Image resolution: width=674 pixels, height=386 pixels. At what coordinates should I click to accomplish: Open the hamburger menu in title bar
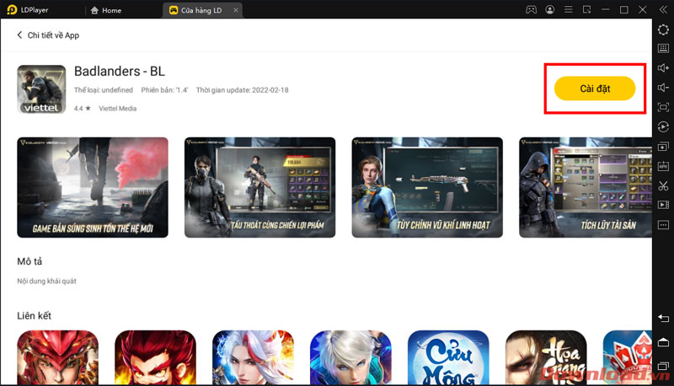(x=568, y=9)
